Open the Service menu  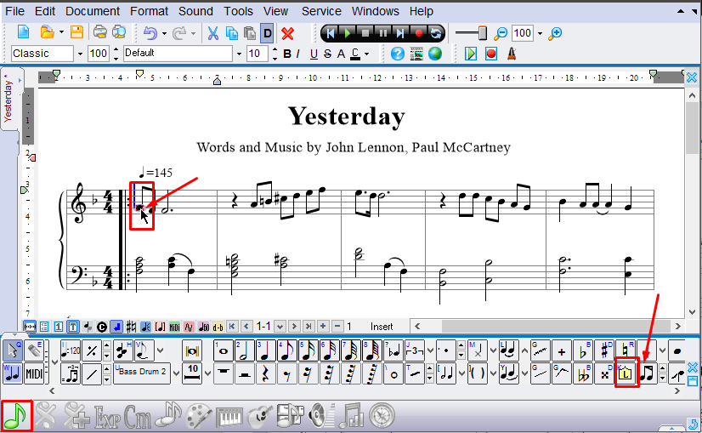click(321, 11)
